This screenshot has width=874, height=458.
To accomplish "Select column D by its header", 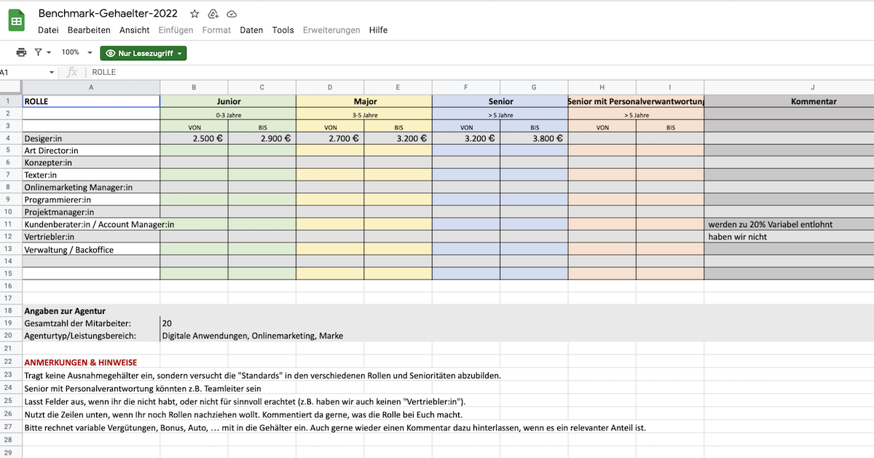I will tap(330, 87).
